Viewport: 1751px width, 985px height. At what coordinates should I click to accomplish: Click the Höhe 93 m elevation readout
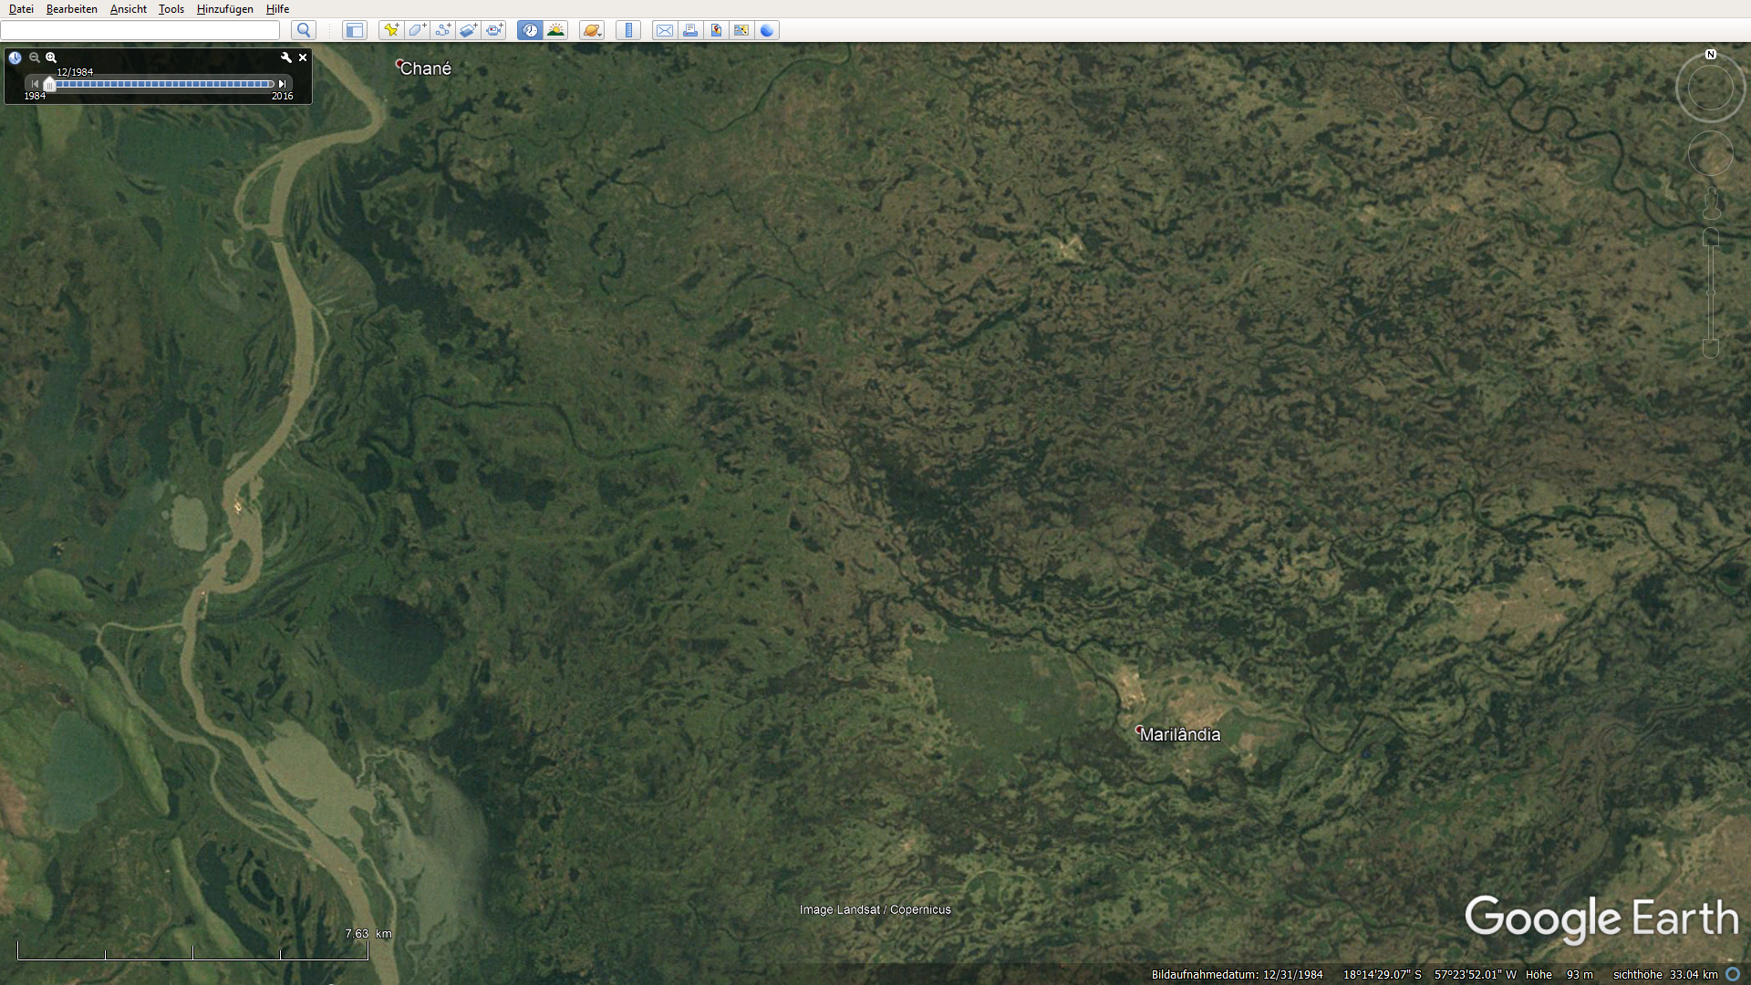coord(1559,974)
